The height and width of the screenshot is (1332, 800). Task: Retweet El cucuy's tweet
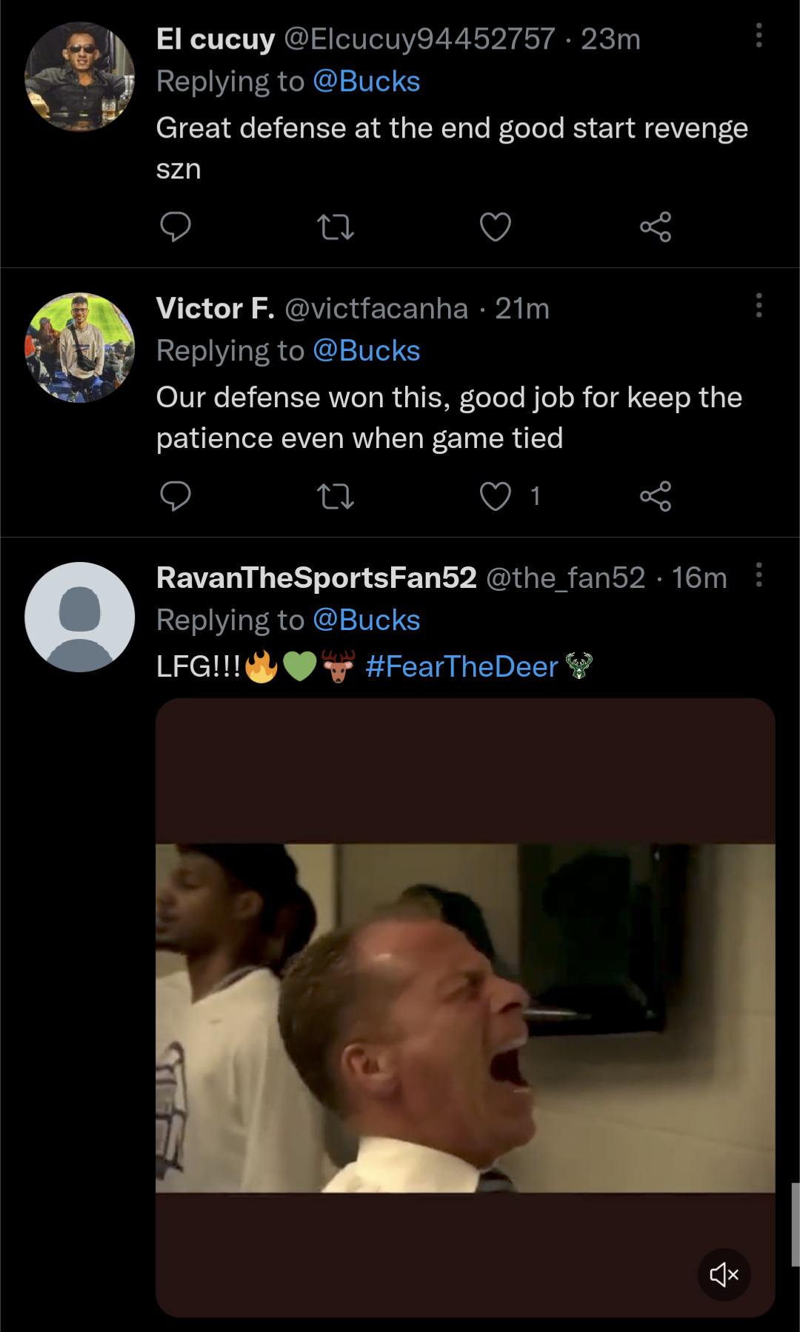tap(336, 227)
